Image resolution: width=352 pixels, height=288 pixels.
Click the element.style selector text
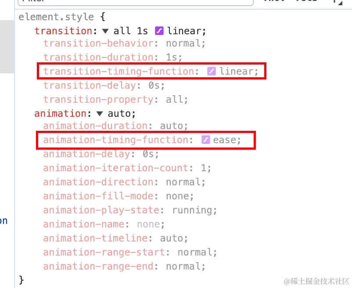(56, 17)
